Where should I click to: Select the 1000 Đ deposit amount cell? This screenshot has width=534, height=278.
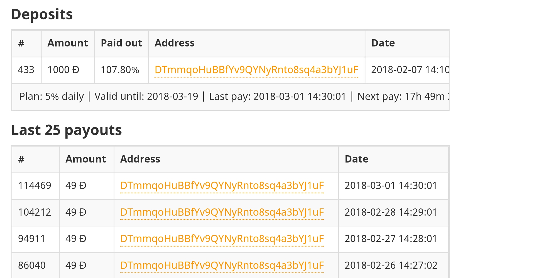[68, 70]
